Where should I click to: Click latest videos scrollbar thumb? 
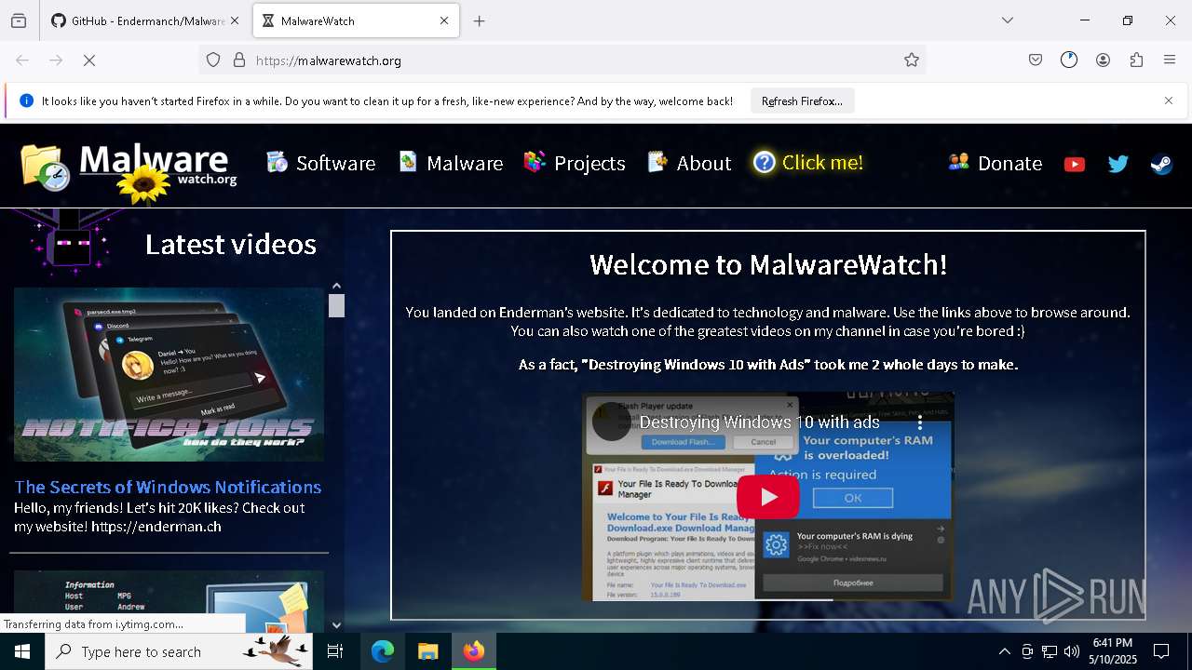coord(336,305)
